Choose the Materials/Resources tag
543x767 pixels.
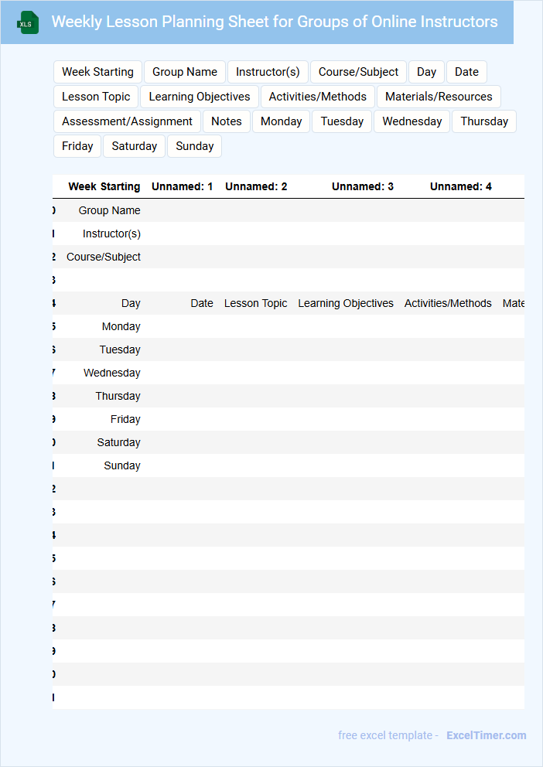click(439, 97)
